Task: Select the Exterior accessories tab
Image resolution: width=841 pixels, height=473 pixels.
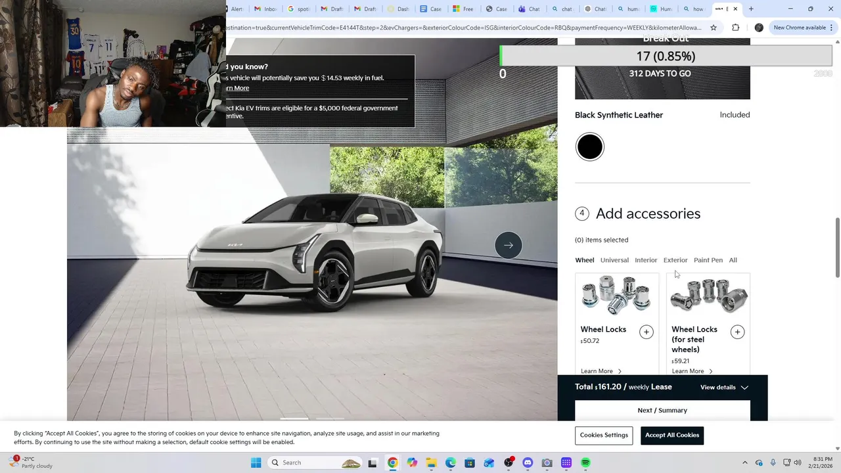Action: pos(675,260)
